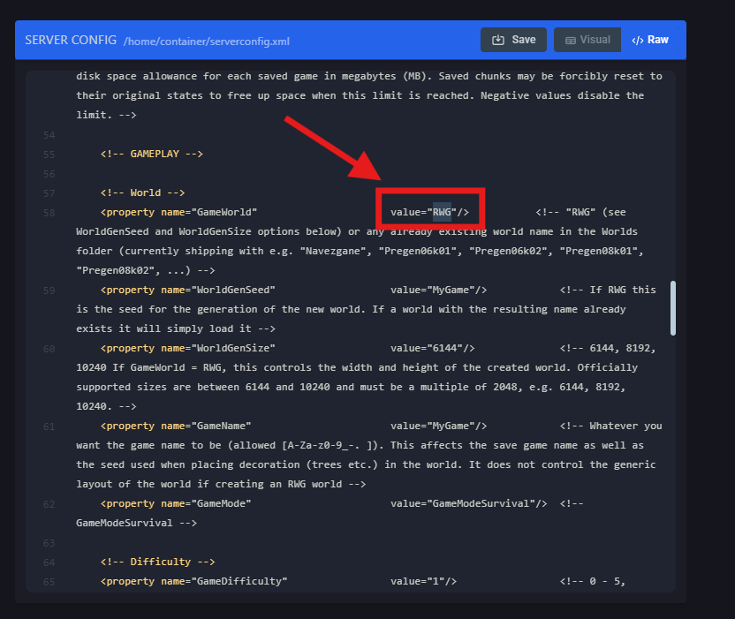Click the editor vertical scrollbar thumb
The width and height of the screenshot is (735, 619).
pos(672,308)
